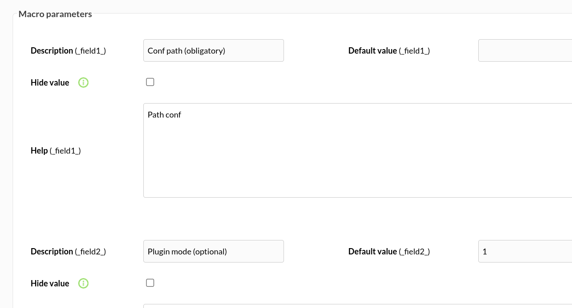Screen dimensions: 572x308
Task: Focus the empty Default value (_field1_) input
Action: (x=525, y=50)
